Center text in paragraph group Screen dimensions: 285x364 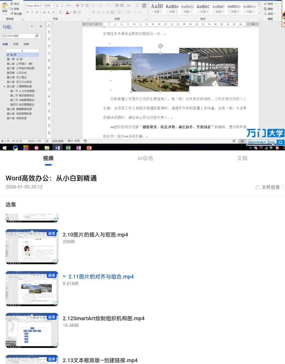click(x=98, y=12)
